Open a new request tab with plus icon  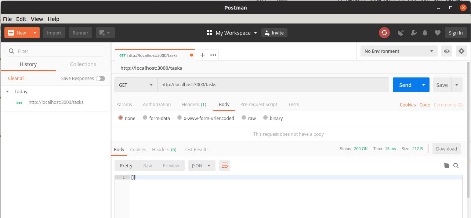[x=202, y=55]
